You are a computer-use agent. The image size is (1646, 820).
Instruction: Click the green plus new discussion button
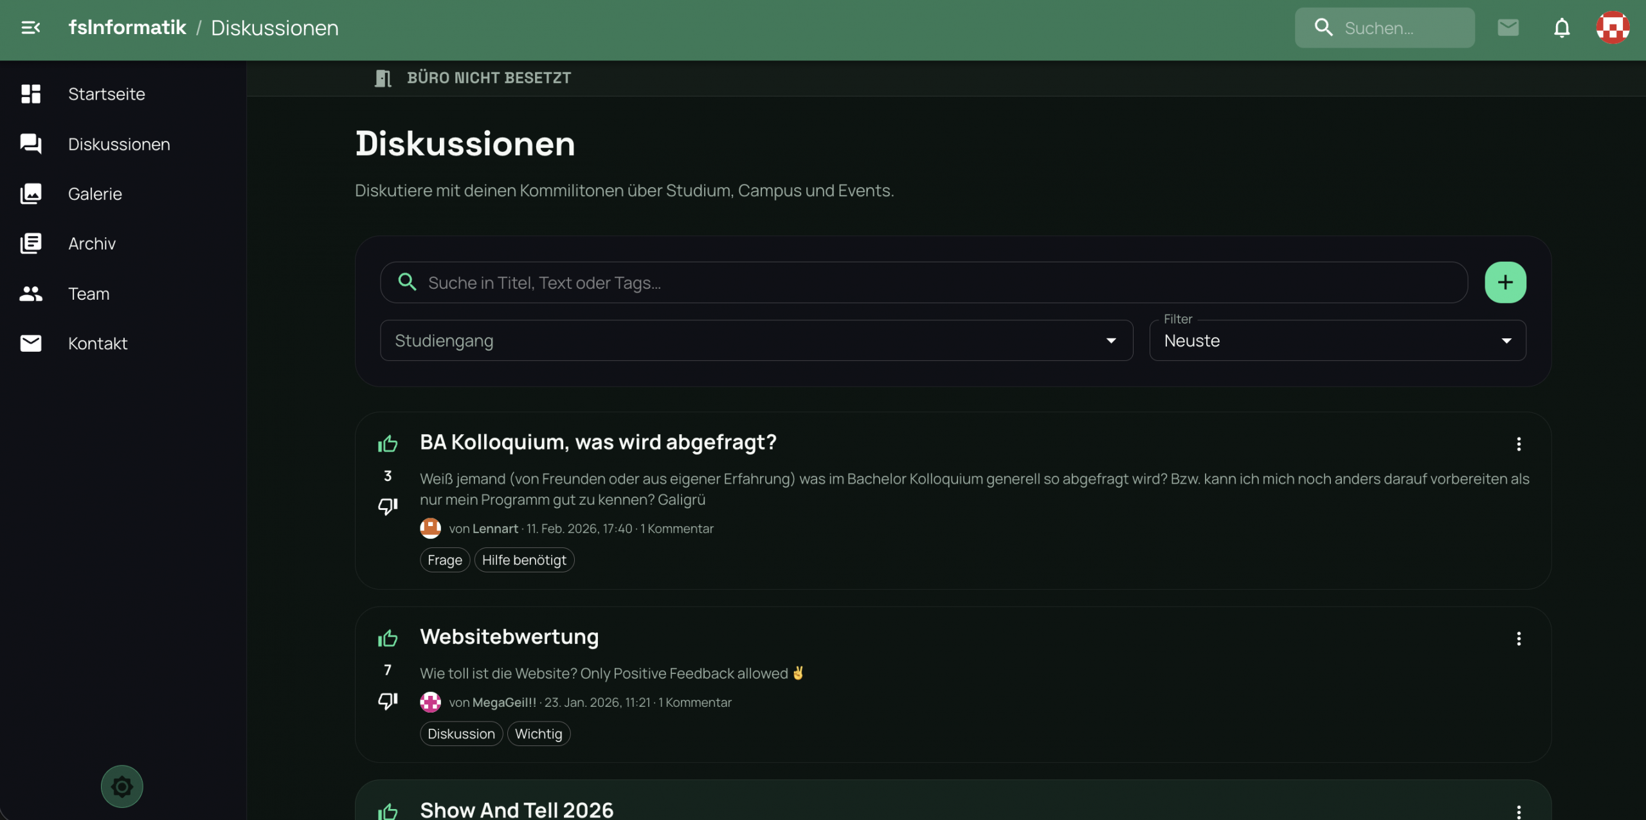point(1505,282)
